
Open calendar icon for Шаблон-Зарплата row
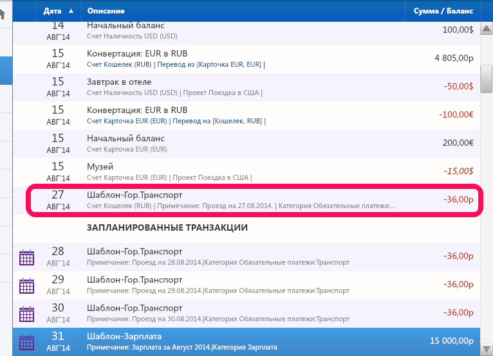click(27, 343)
